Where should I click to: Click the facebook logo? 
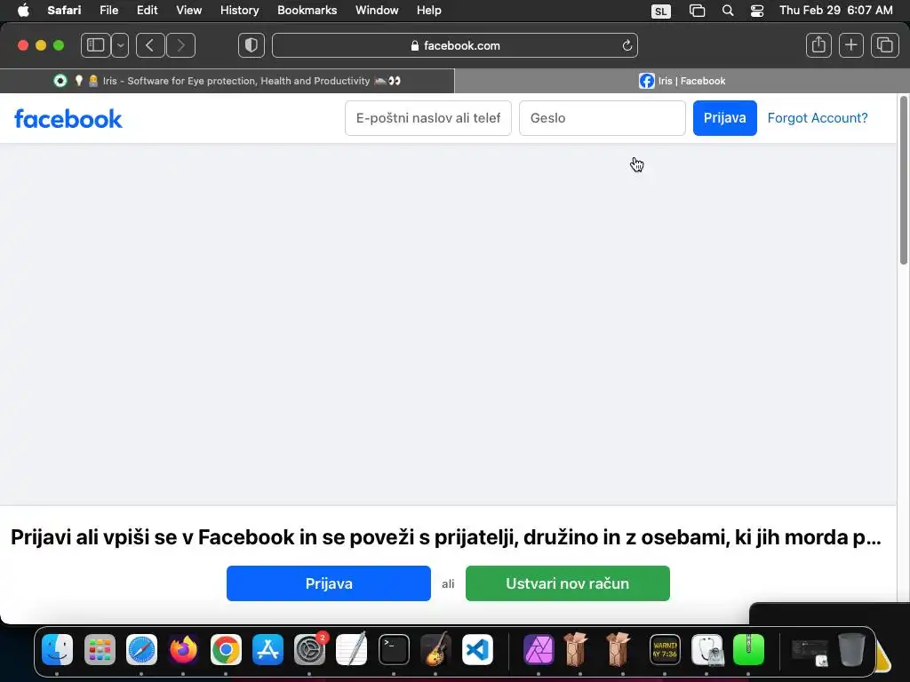[68, 119]
